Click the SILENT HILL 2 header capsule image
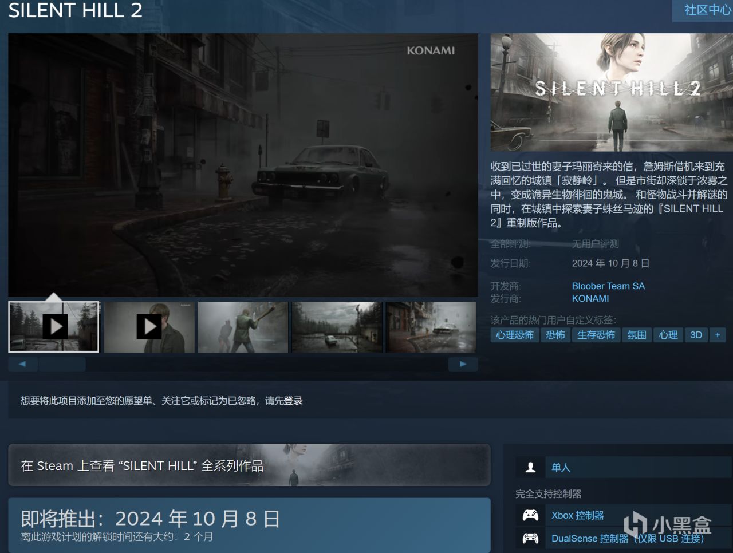 [x=612, y=92]
